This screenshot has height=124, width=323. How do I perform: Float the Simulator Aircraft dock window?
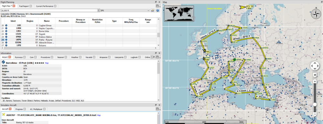coord(156,105)
